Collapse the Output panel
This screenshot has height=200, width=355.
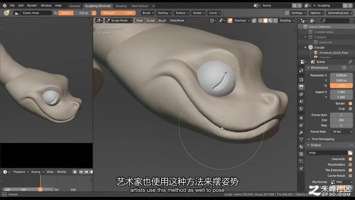point(315,145)
